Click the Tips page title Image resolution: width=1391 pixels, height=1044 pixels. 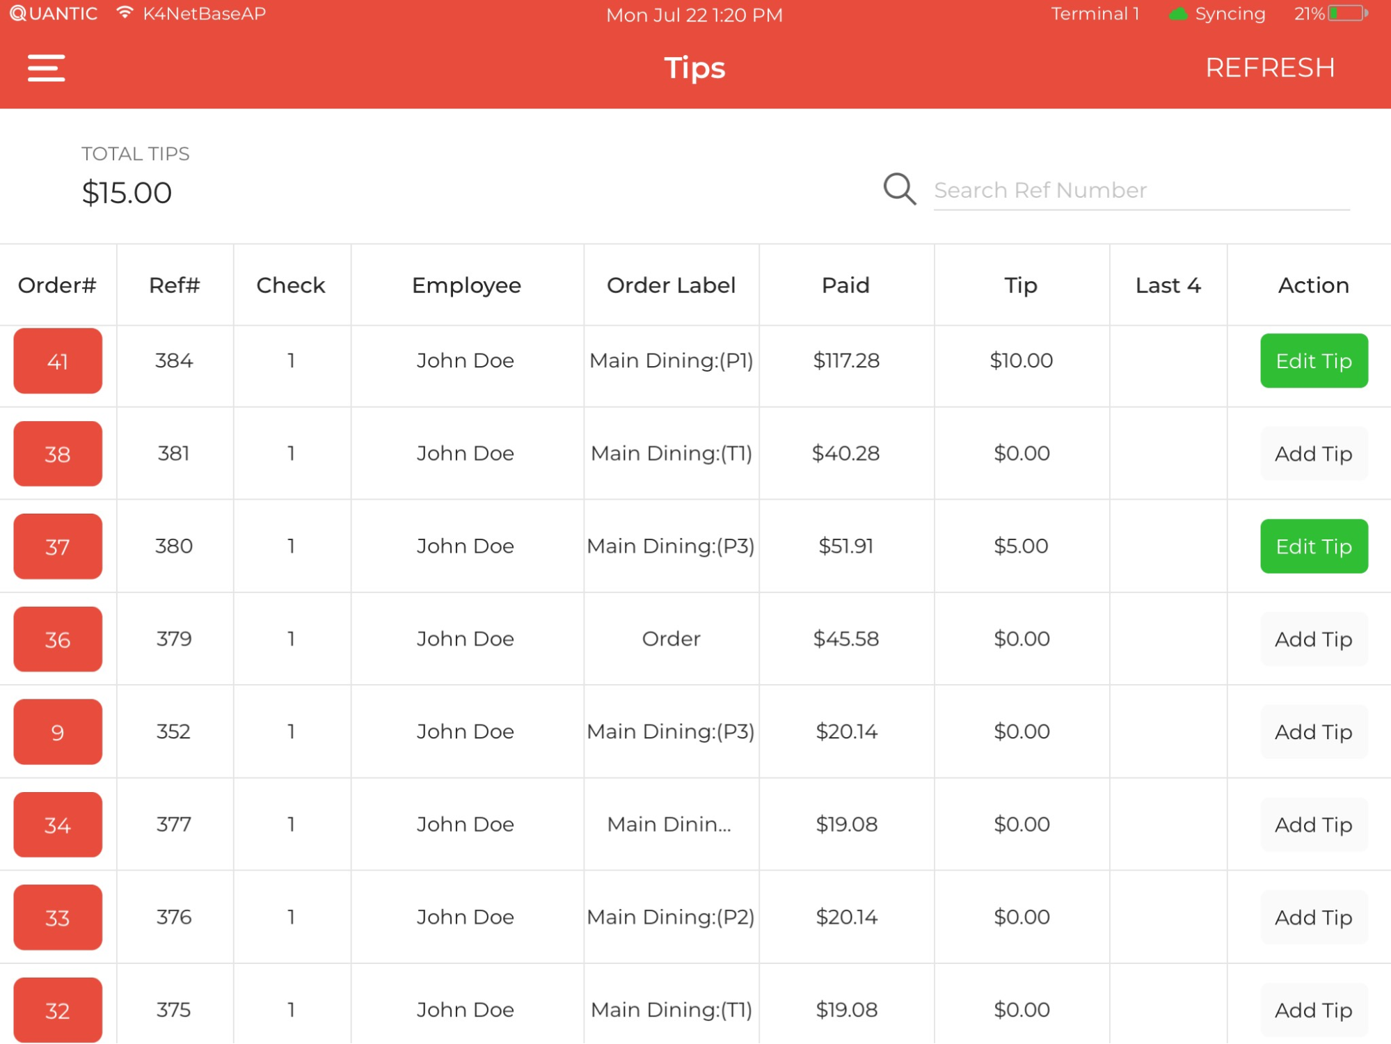pyautogui.click(x=694, y=67)
